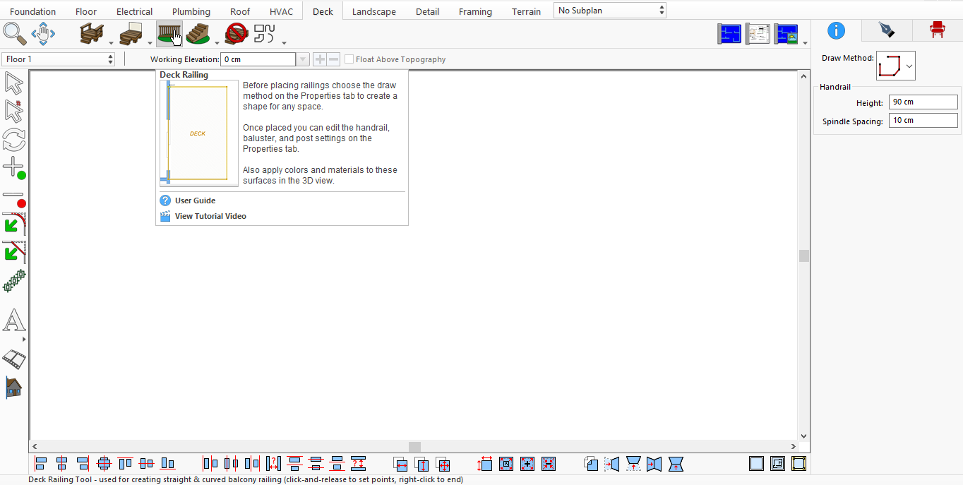963x485 pixels.
Task: Click the horizontal scrollbar thumb
Action: click(x=414, y=447)
